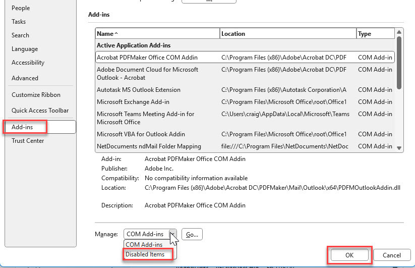Select Quick Access Toolbar category

40,111
